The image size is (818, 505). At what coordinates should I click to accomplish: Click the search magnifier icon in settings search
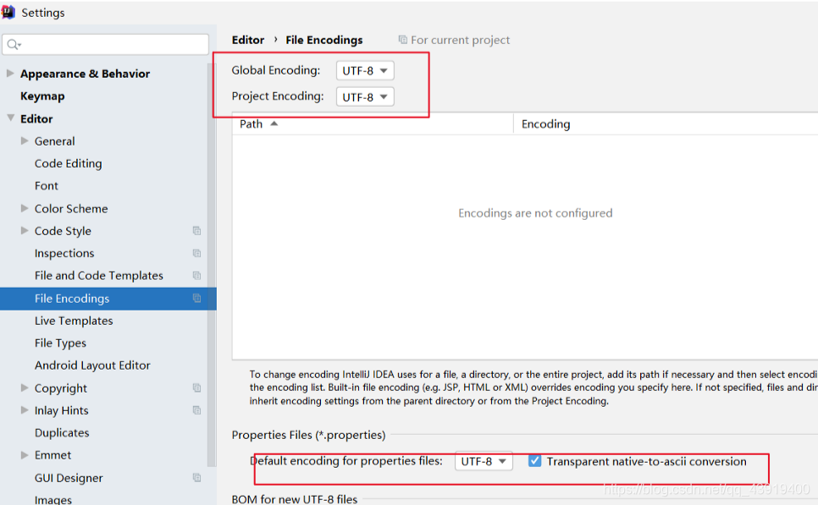[x=14, y=45]
